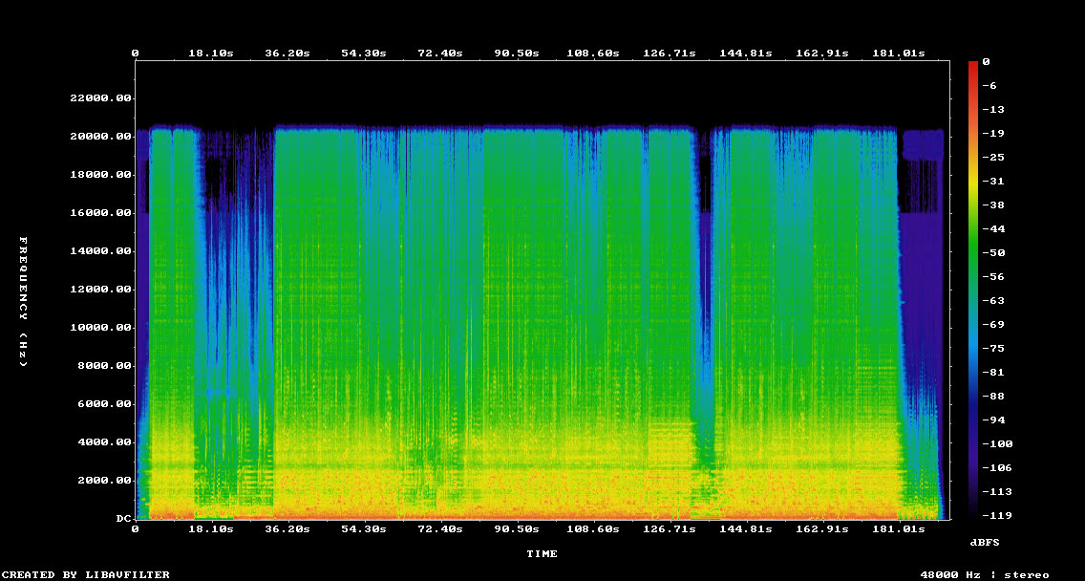Click the 108.60s marker on bottom axis
This screenshot has width=1085, height=581.
click(593, 529)
